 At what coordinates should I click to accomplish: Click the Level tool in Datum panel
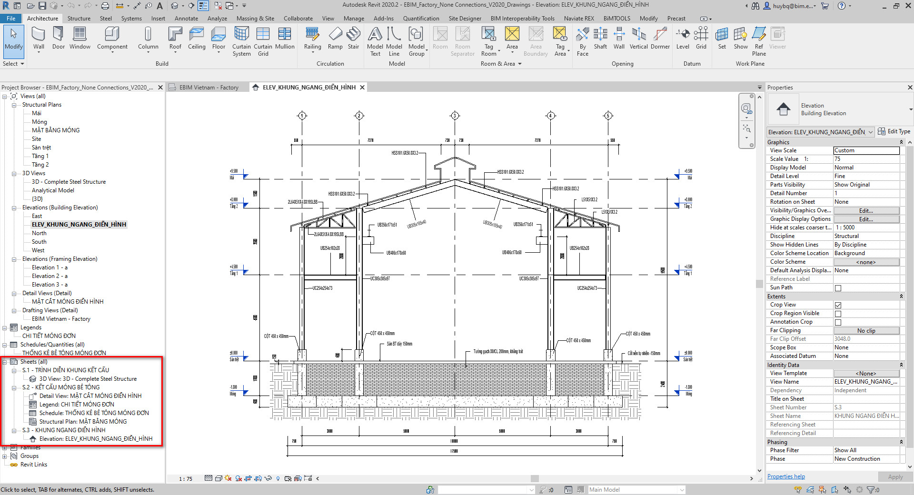point(683,38)
